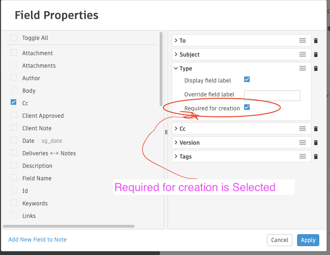The width and height of the screenshot is (330, 255).
Task: Remove the Type field using trash icon
Action: (x=316, y=69)
